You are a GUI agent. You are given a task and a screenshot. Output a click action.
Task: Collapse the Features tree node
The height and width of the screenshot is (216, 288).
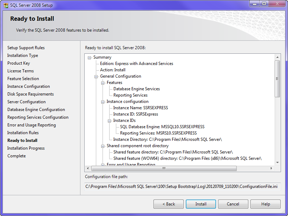103,83
